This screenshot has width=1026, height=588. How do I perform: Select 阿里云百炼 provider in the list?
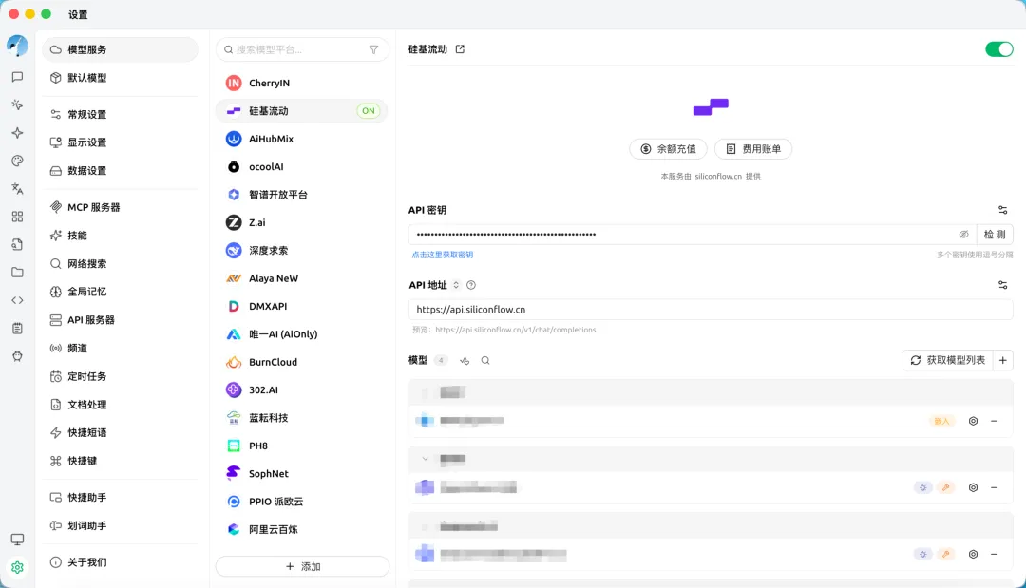(302, 530)
